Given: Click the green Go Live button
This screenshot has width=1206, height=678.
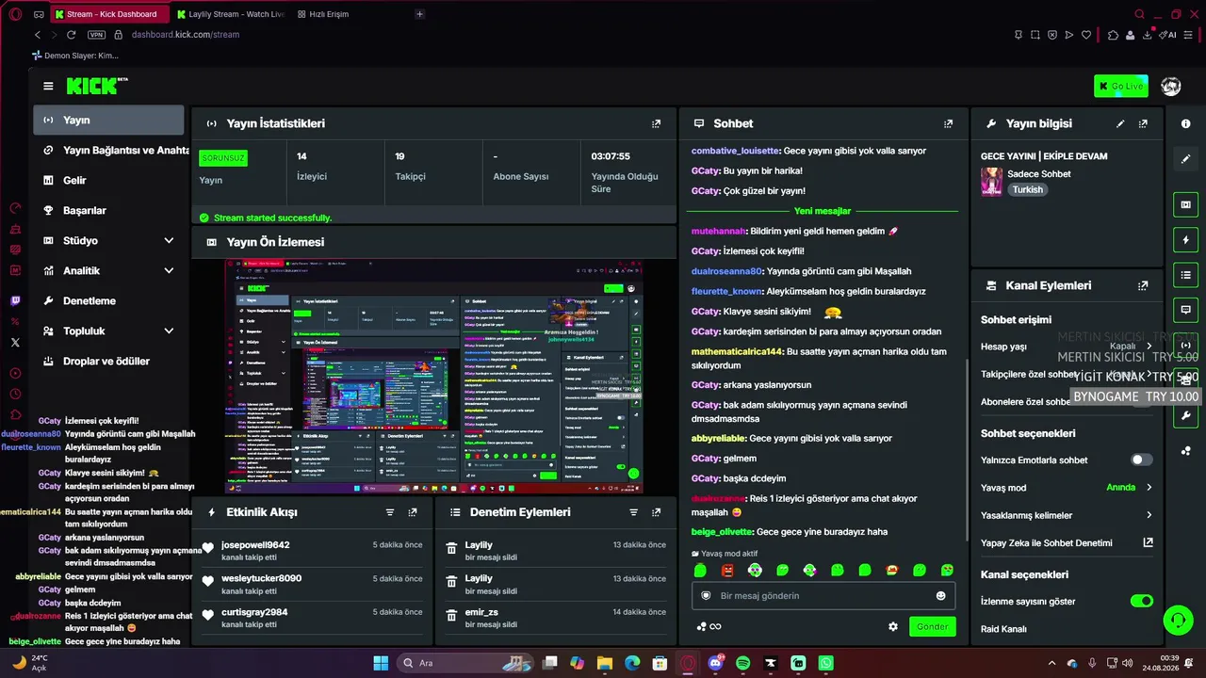Looking at the screenshot, I should pyautogui.click(x=1121, y=87).
